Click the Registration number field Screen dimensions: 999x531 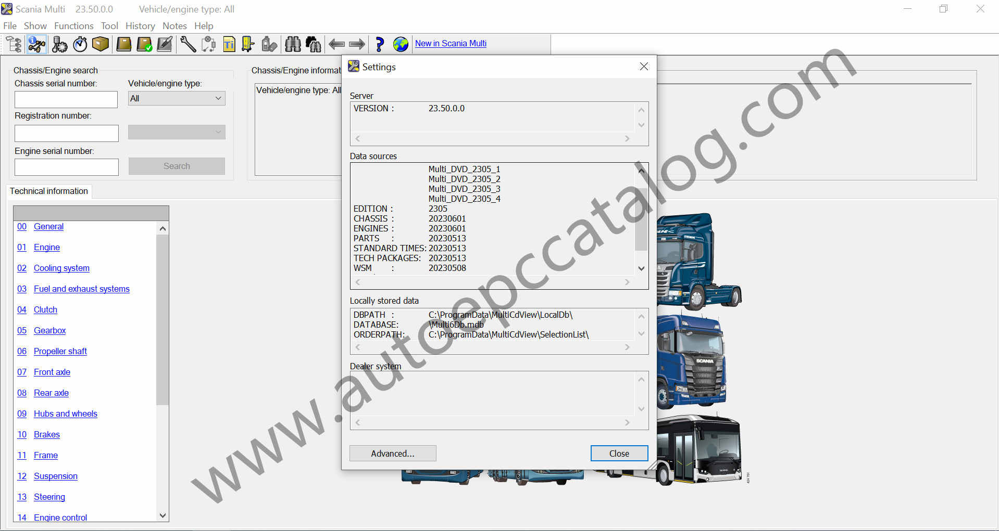tap(66, 133)
